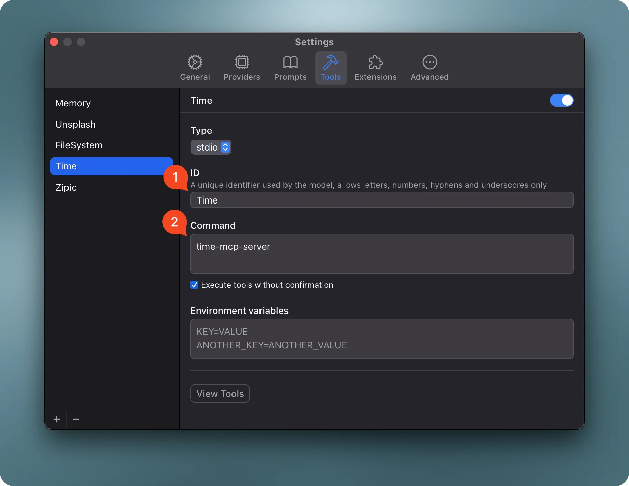Image resolution: width=629 pixels, height=486 pixels.
Task: Open the General settings section
Action: click(x=195, y=67)
